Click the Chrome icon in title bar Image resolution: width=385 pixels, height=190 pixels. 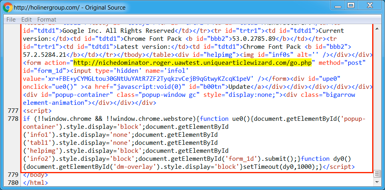click(8, 7)
